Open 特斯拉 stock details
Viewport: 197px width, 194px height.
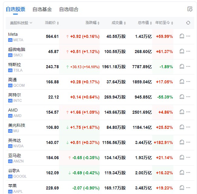click(15, 65)
